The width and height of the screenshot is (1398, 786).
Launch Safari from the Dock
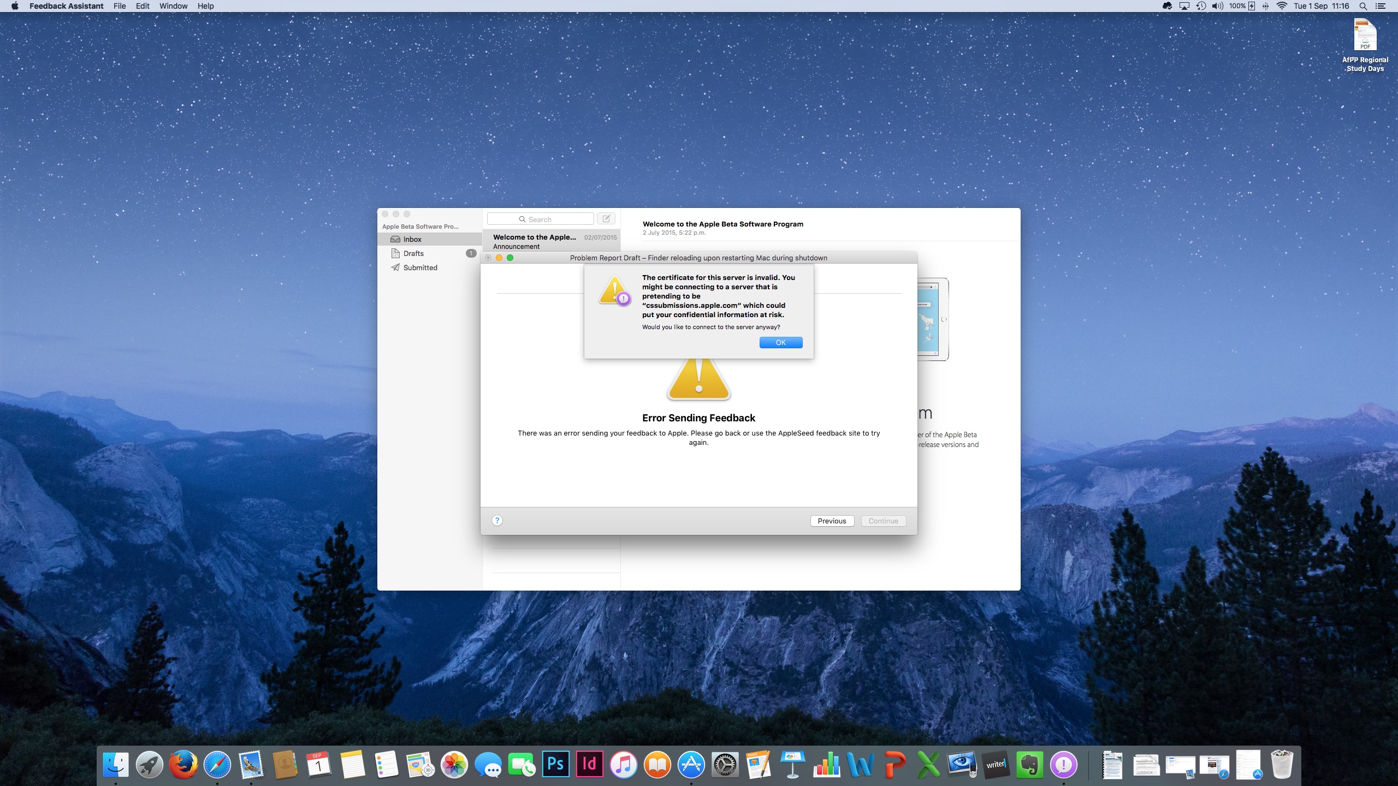pyautogui.click(x=217, y=764)
